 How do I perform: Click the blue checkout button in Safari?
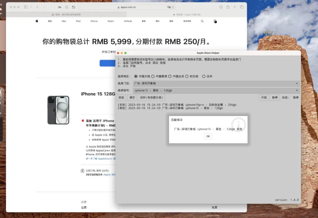(x=107, y=63)
